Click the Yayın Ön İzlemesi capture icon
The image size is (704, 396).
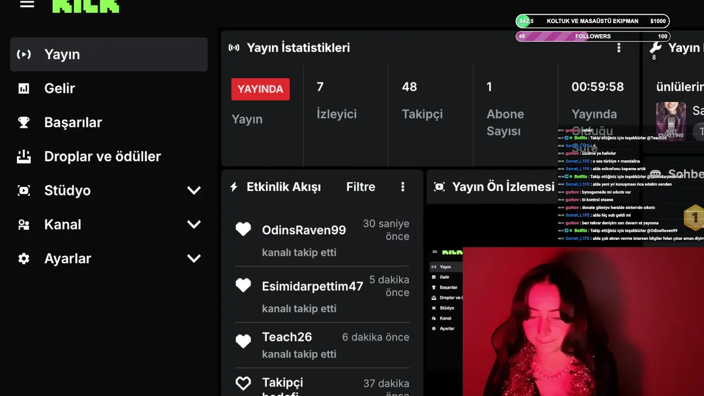tap(439, 187)
